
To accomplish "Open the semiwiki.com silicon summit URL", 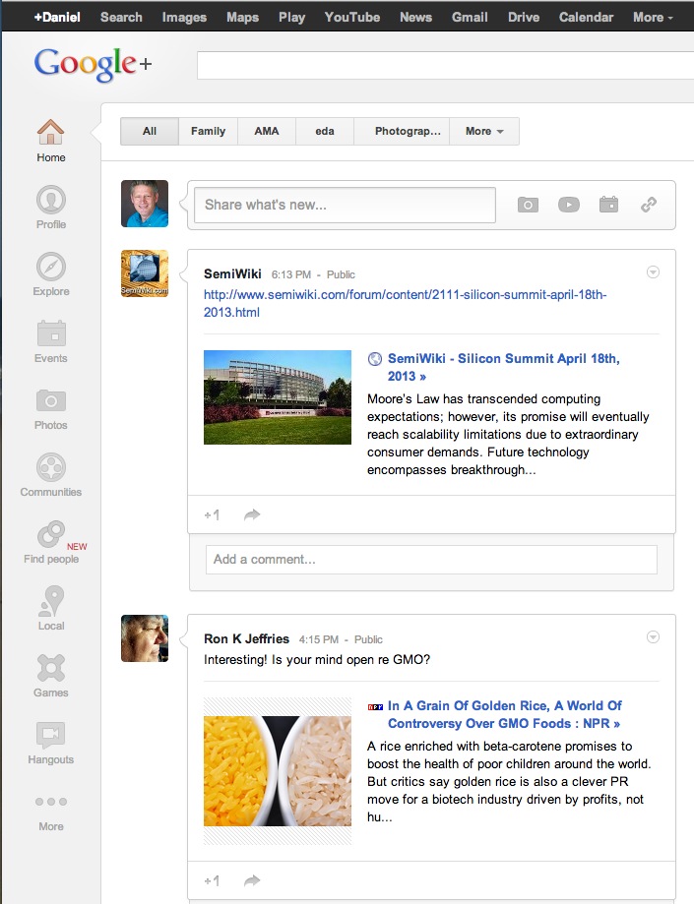I will coord(405,304).
